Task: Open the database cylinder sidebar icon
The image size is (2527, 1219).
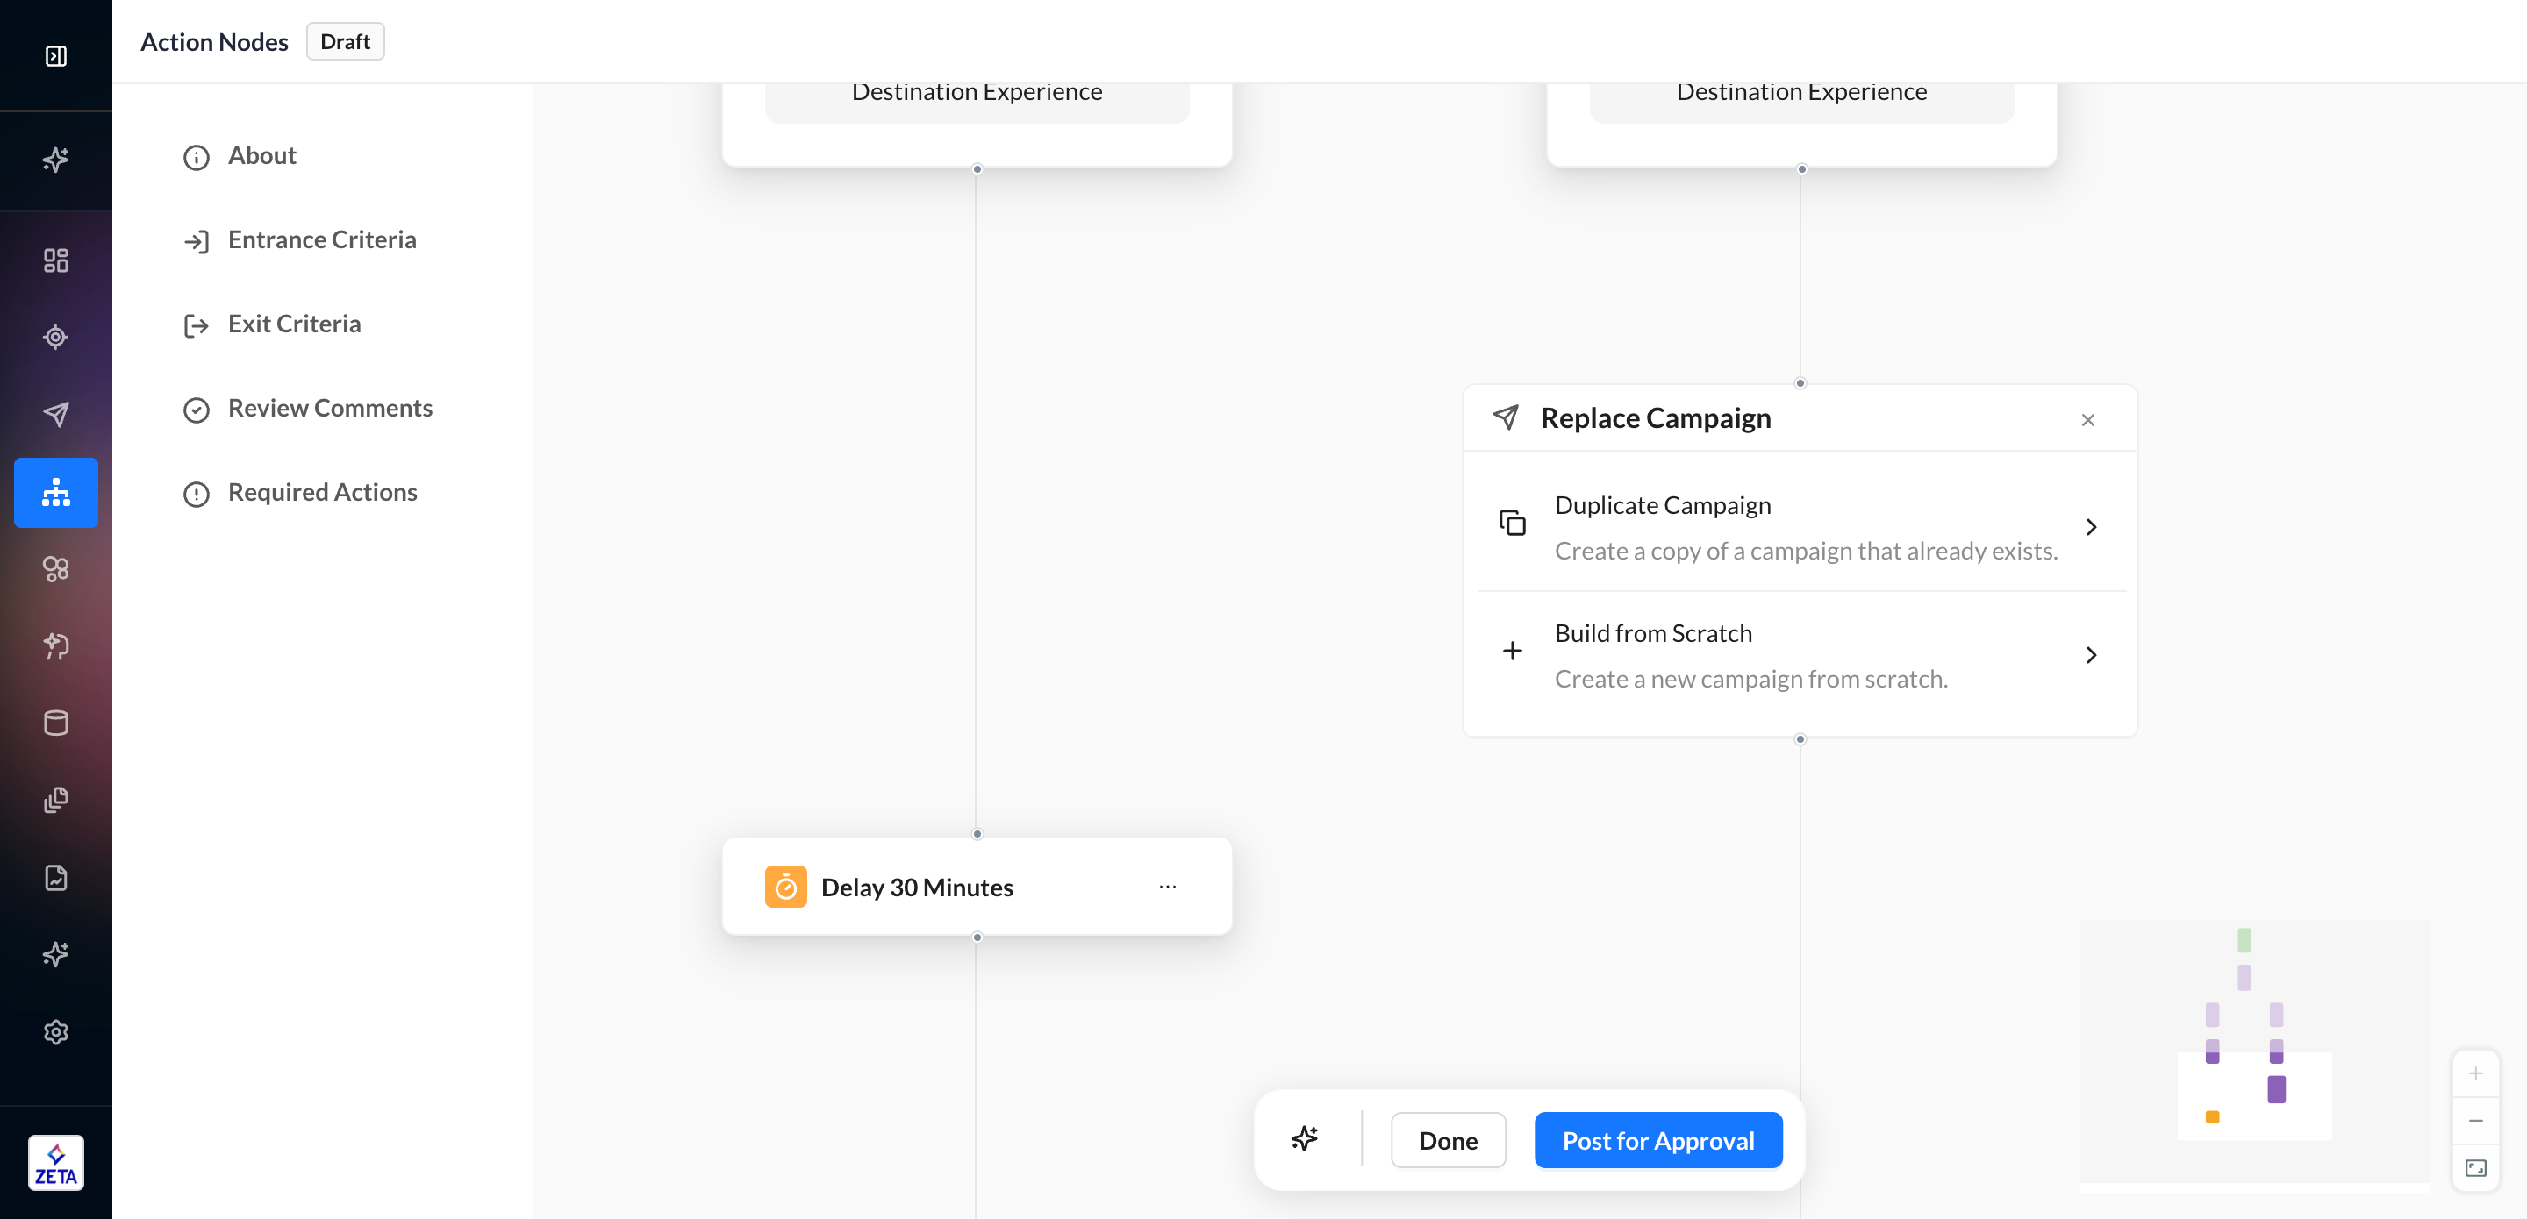Action: pos(56,723)
